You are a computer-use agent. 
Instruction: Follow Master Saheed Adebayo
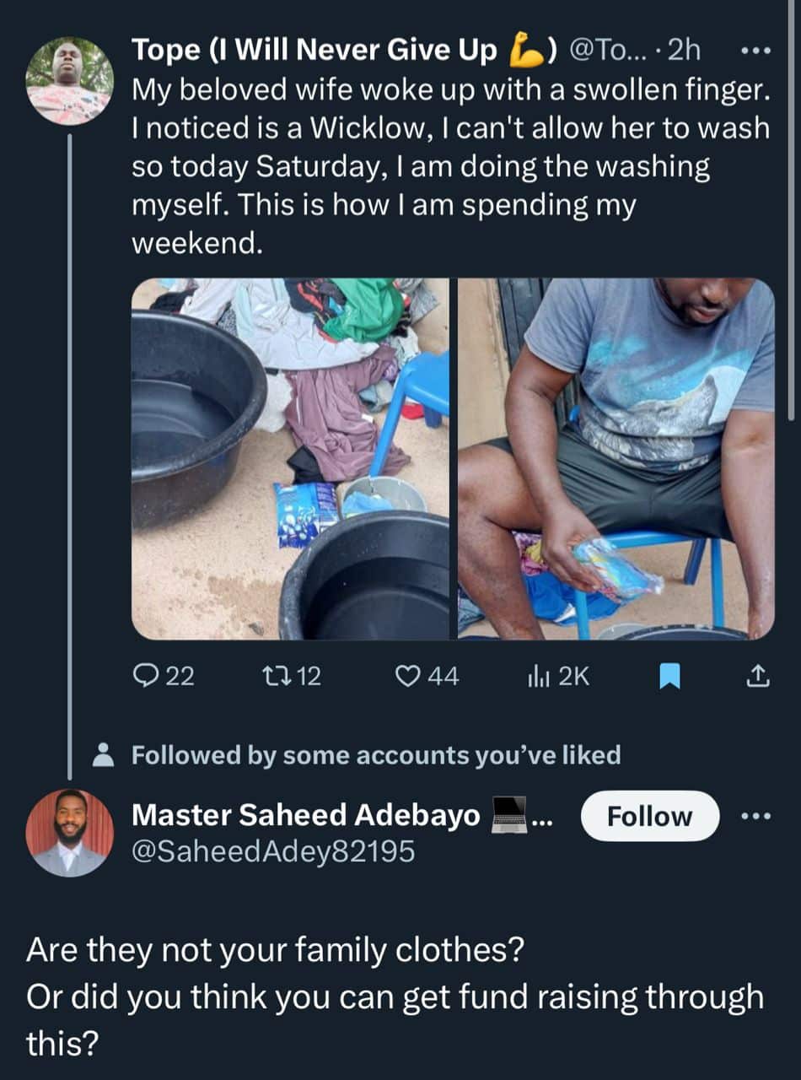[x=650, y=816]
